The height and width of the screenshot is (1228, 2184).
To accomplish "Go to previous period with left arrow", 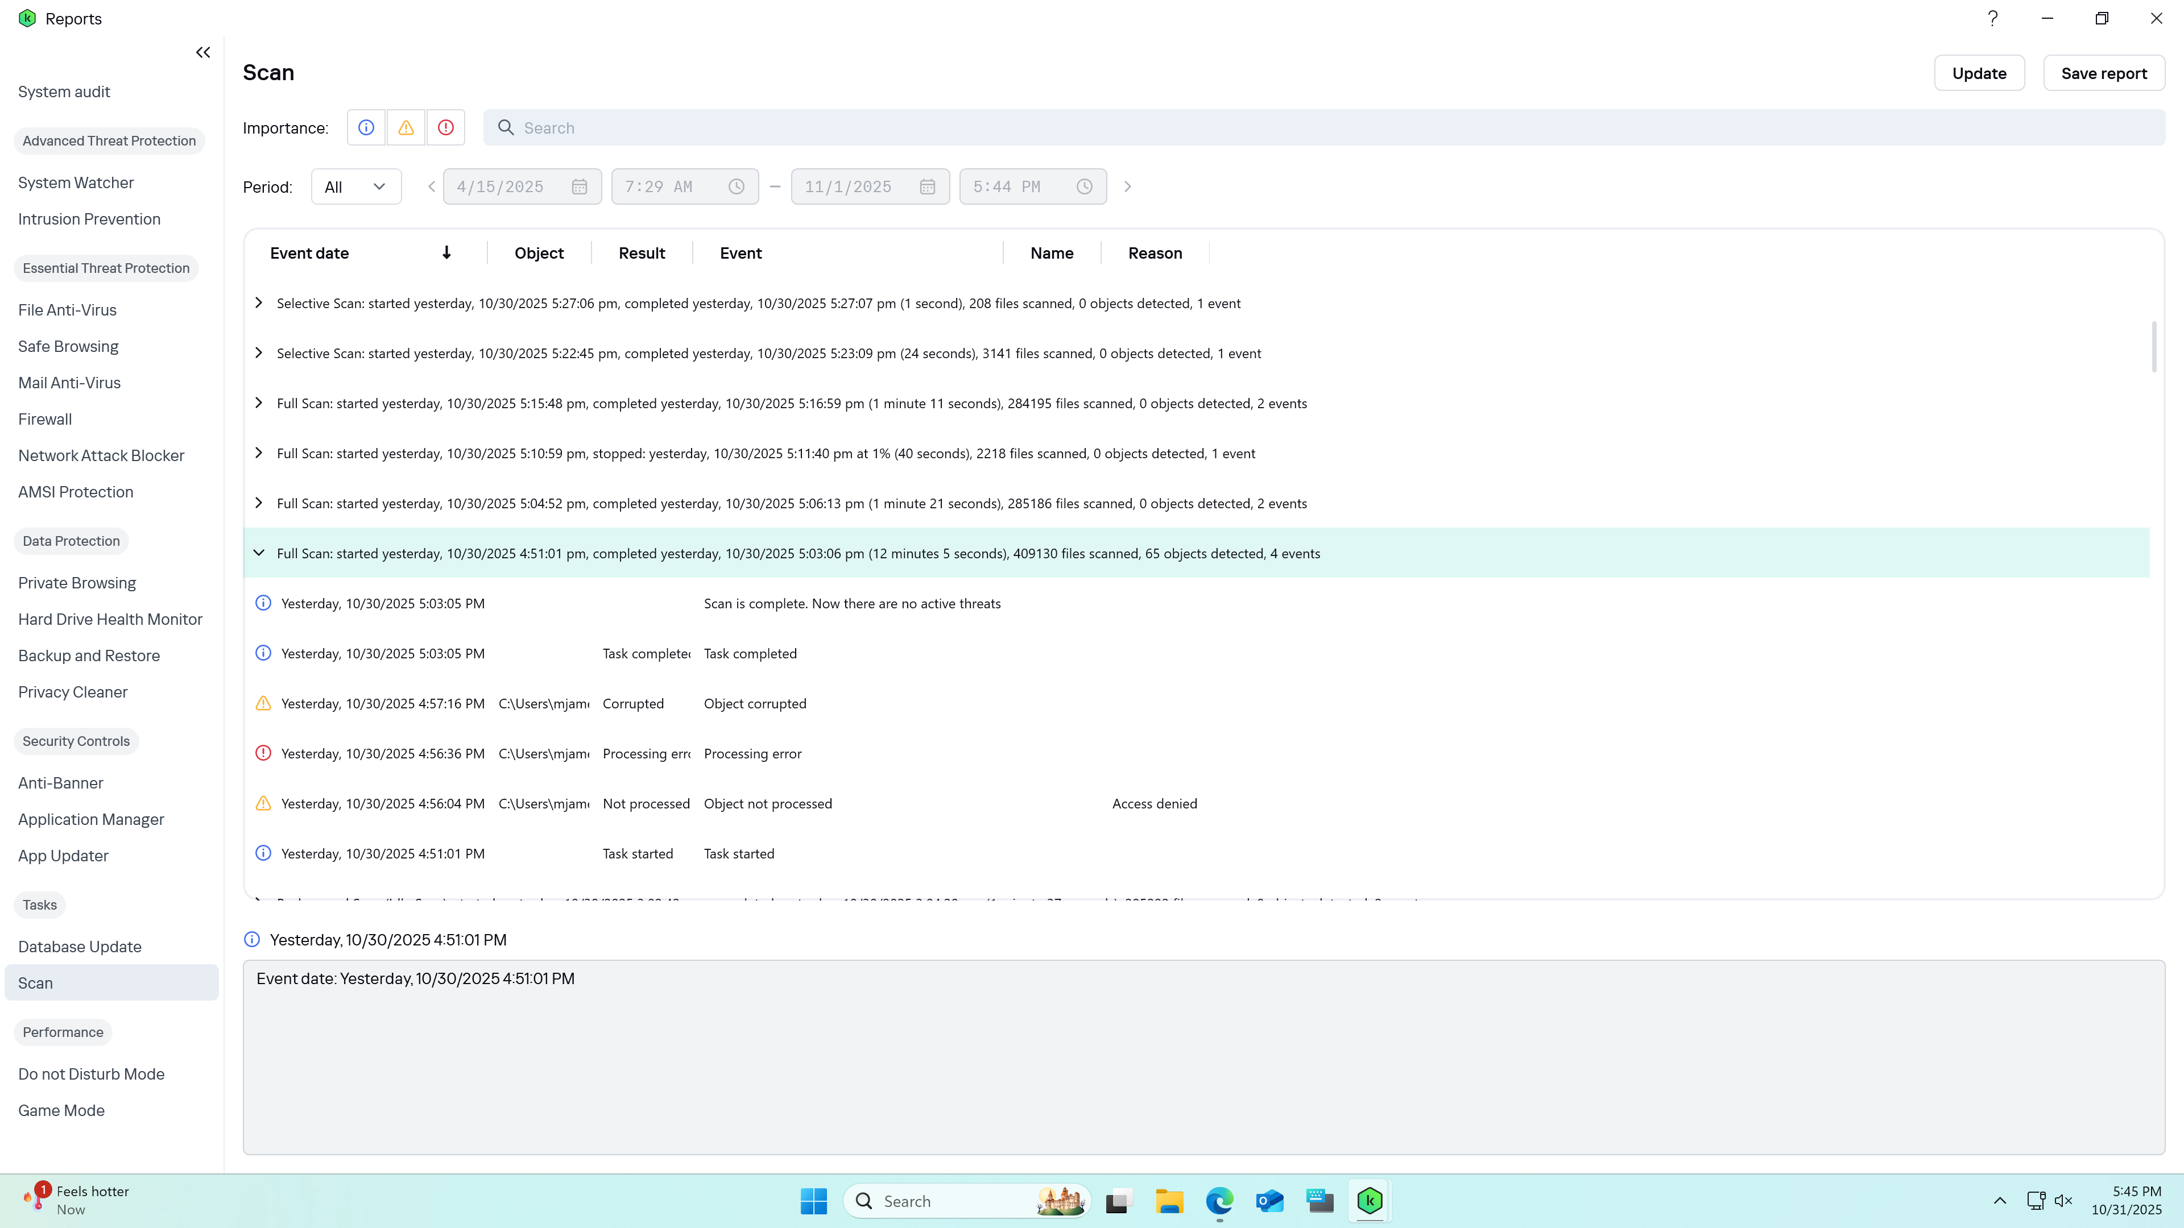I will [432, 186].
